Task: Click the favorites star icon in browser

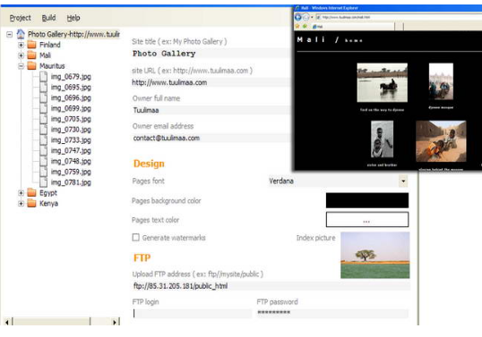Action: (297, 27)
